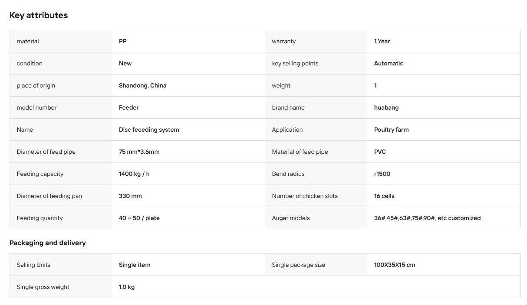Click the 1 Year warranty value
Image resolution: width=527 pixels, height=305 pixels.
(x=382, y=41)
